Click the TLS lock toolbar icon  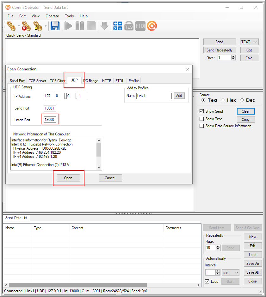point(129,26)
